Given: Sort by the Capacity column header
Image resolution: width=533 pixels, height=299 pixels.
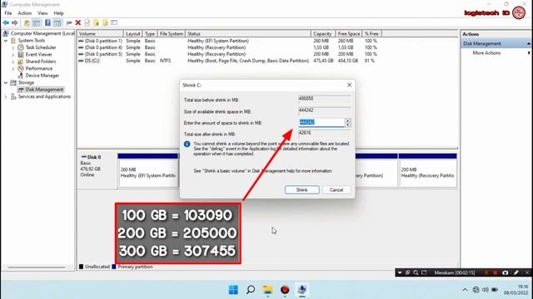Looking at the screenshot, I should tap(322, 34).
